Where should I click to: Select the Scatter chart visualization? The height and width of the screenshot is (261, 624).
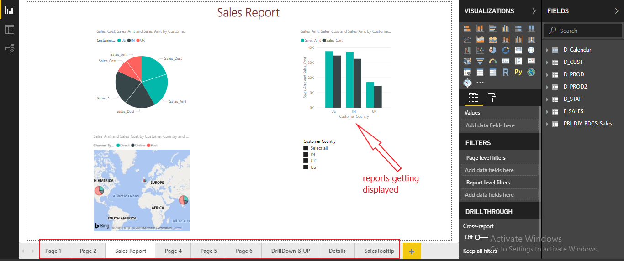480,50
